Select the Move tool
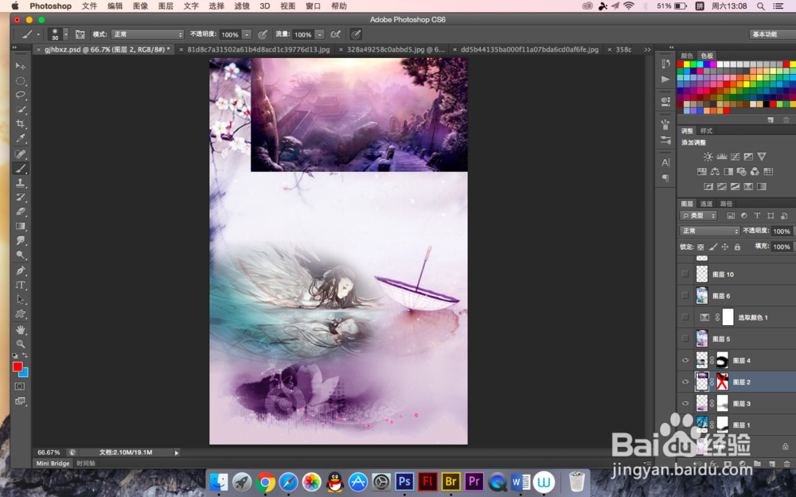The width and height of the screenshot is (796, 497). point(21,66)
